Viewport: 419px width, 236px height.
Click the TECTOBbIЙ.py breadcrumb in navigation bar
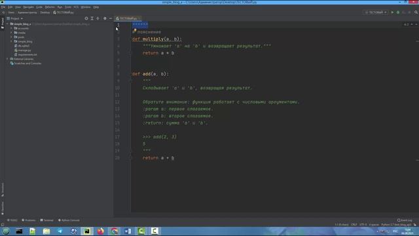64,12
